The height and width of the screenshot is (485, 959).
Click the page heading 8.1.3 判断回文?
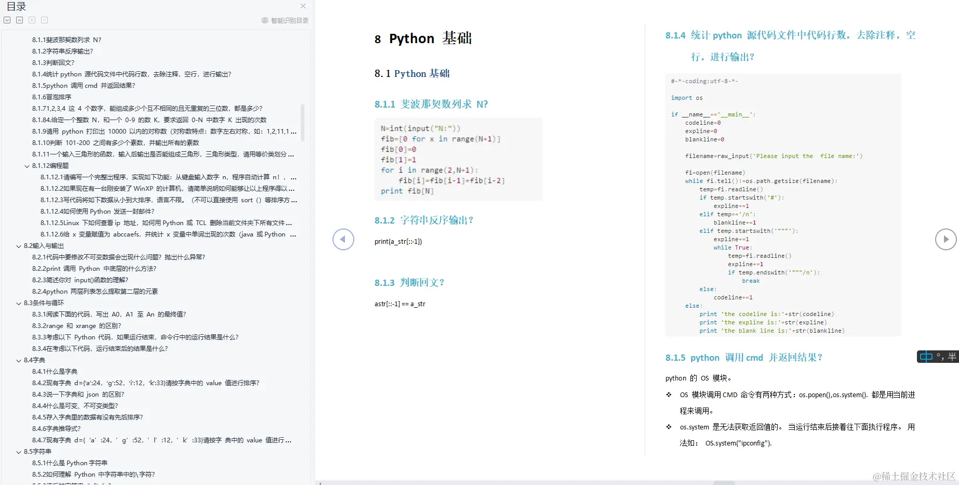point(409,283)
